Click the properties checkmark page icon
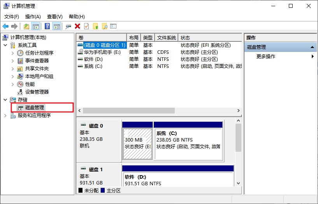318x204 pixels. point(86,26)
